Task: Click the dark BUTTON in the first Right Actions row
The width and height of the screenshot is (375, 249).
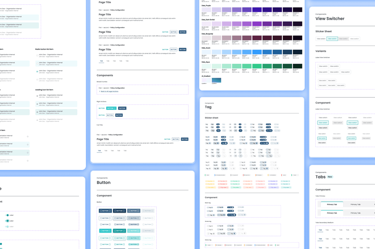Action: point(122,108)
